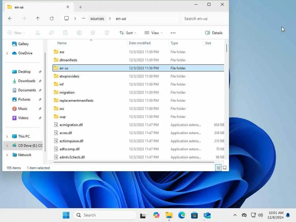Click the Rename toolbar icon
This screenshot has width=296, height=222.
[79, 33]
